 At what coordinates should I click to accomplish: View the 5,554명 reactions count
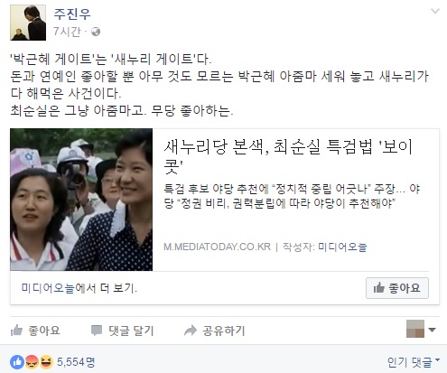coord(76,362)
